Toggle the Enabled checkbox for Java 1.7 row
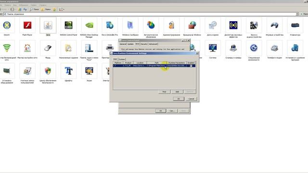 tap(191, 66)
